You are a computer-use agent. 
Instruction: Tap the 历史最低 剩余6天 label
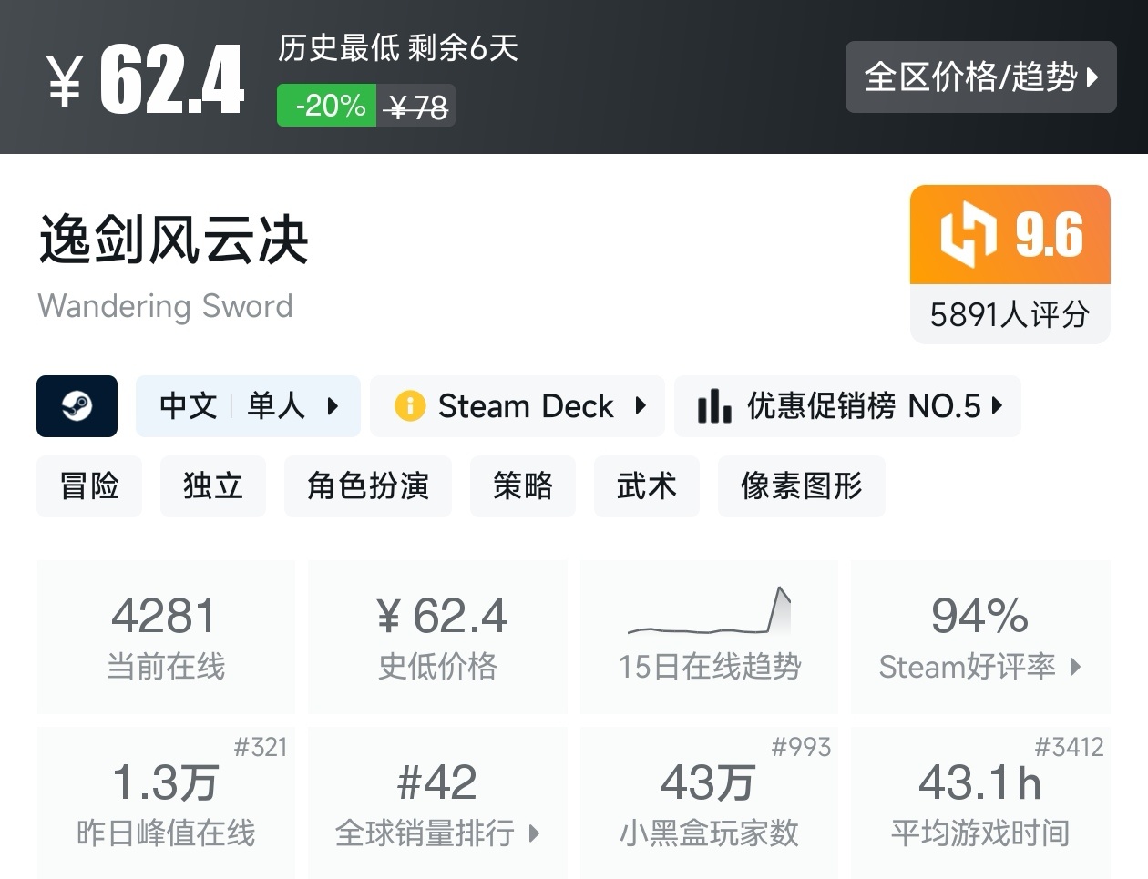[x=398, y=48]
